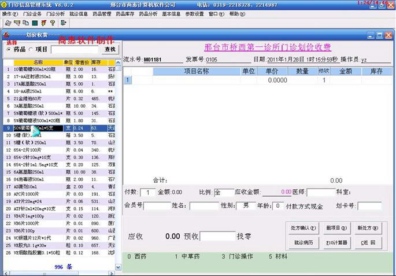Click the 就诊病历 button

pos(304,243)
